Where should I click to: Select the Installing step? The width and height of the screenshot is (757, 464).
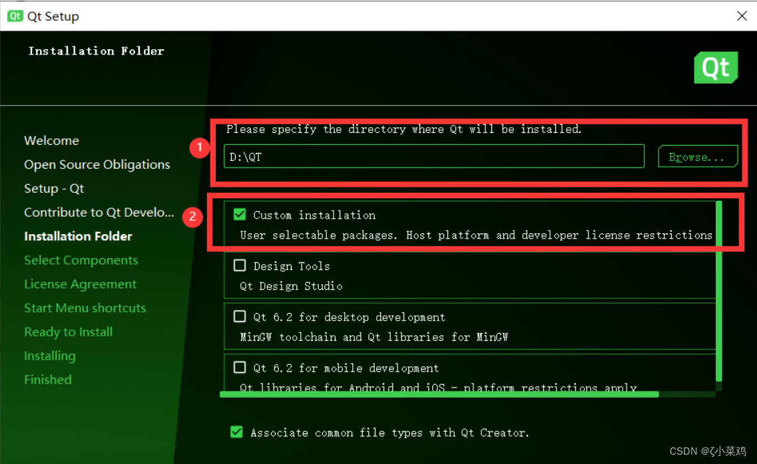[x=50, y=356]
